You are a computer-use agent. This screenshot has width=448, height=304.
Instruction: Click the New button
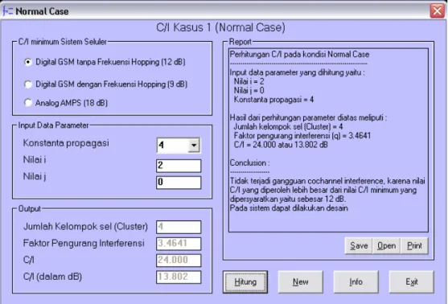[x=301, y=282]
